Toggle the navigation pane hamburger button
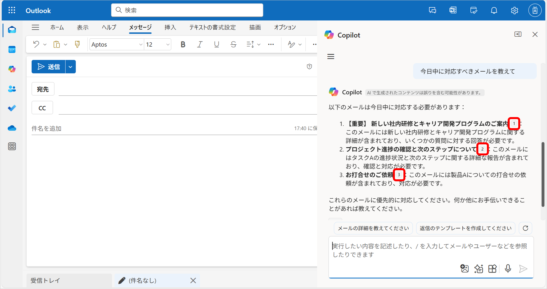 [x=36, y=27]
